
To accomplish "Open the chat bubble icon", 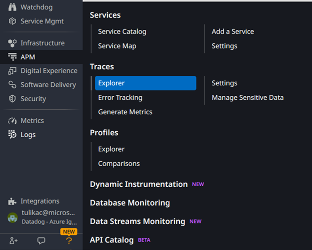I will [41, 241].
